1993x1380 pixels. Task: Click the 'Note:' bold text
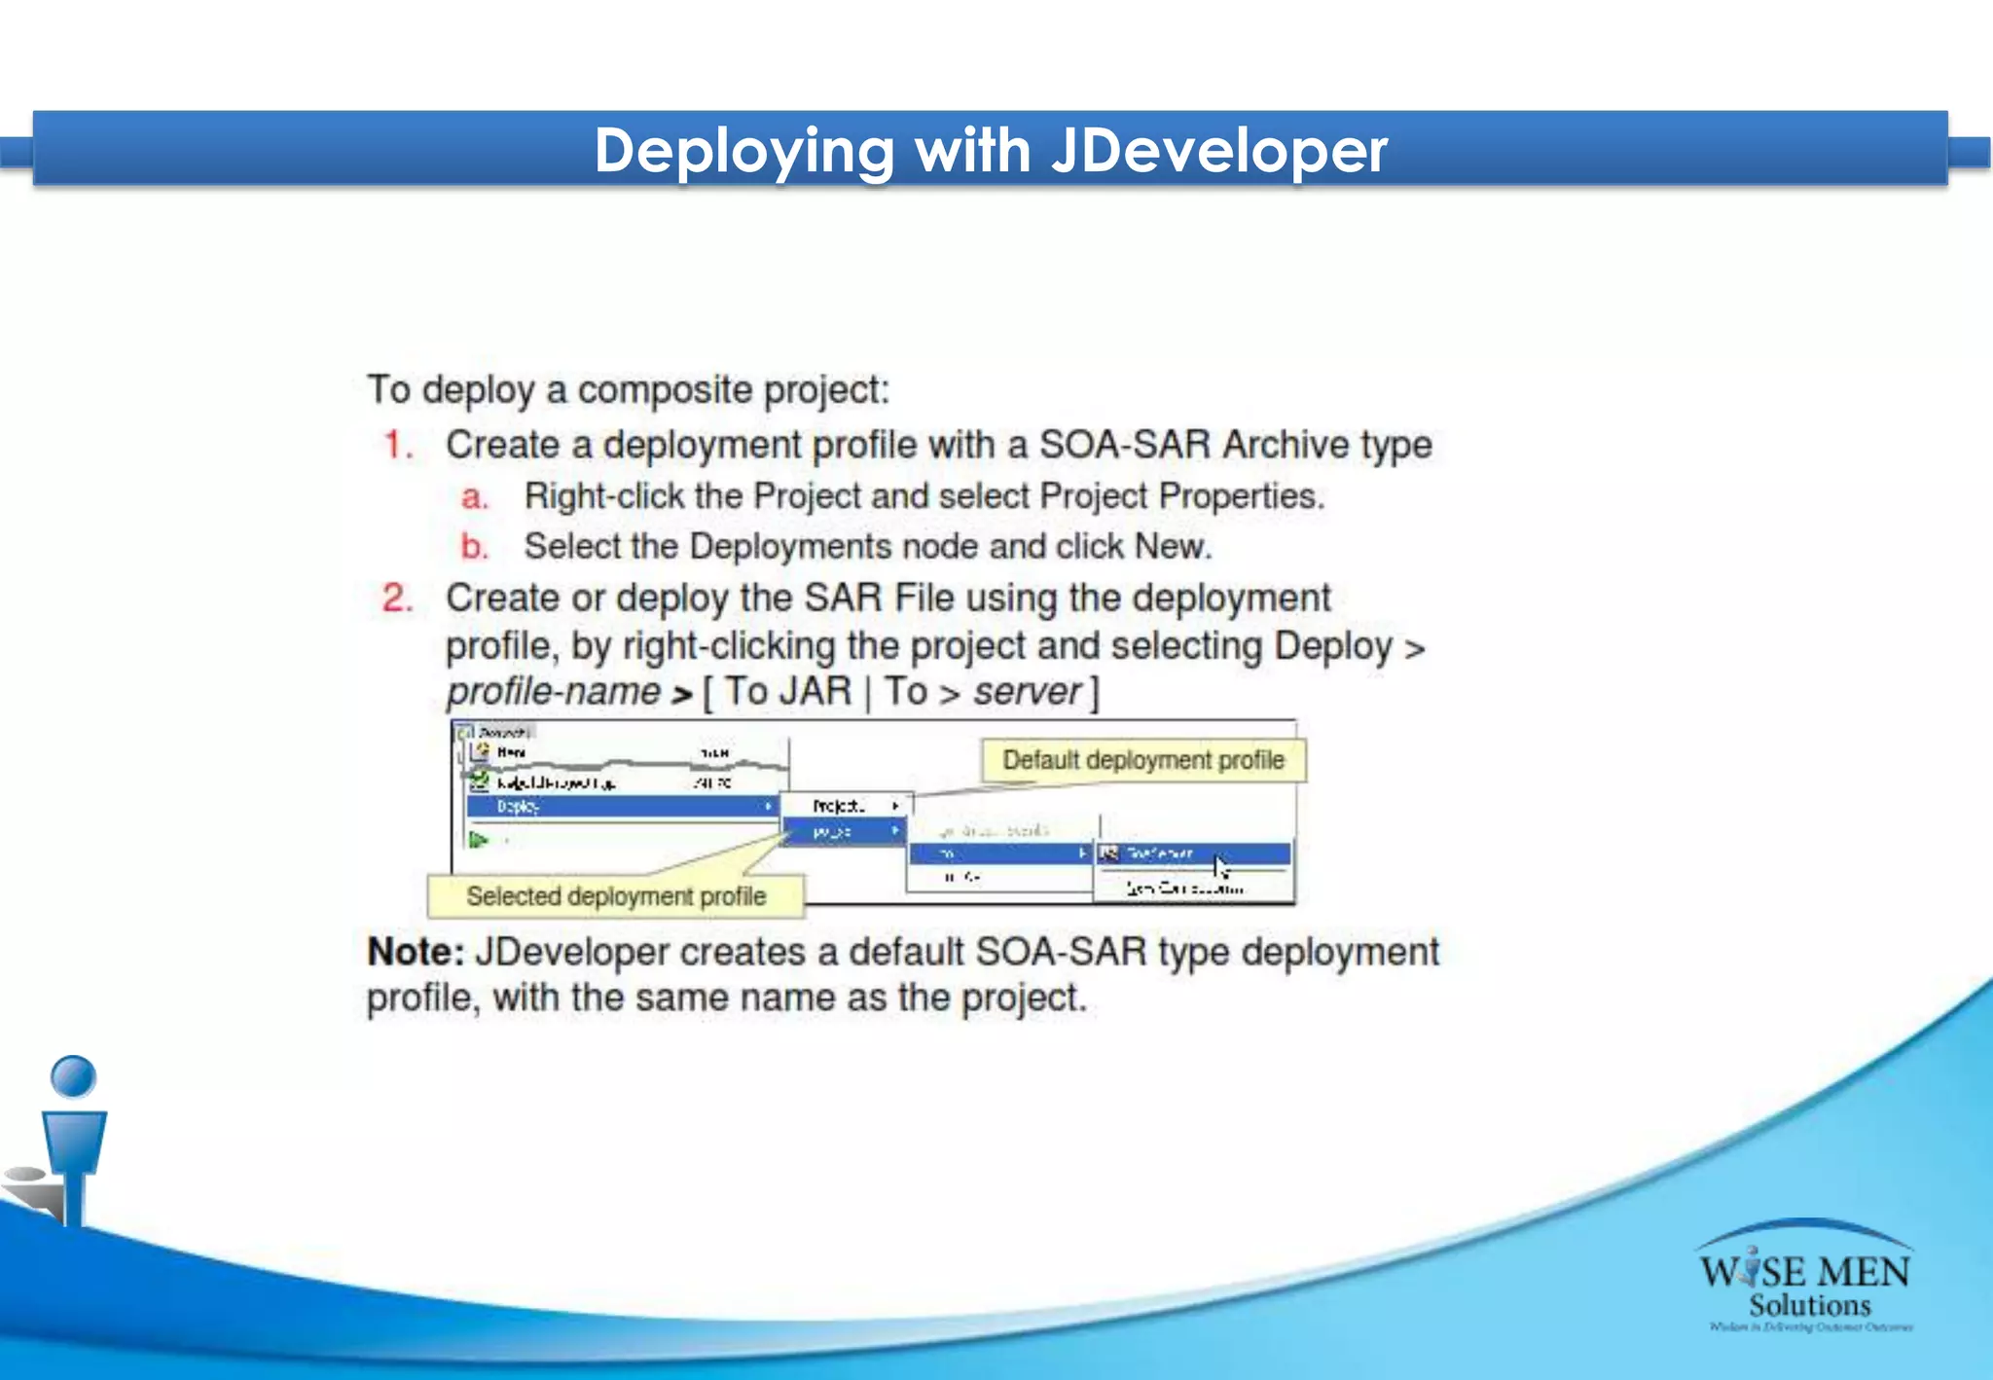[415, 952]
